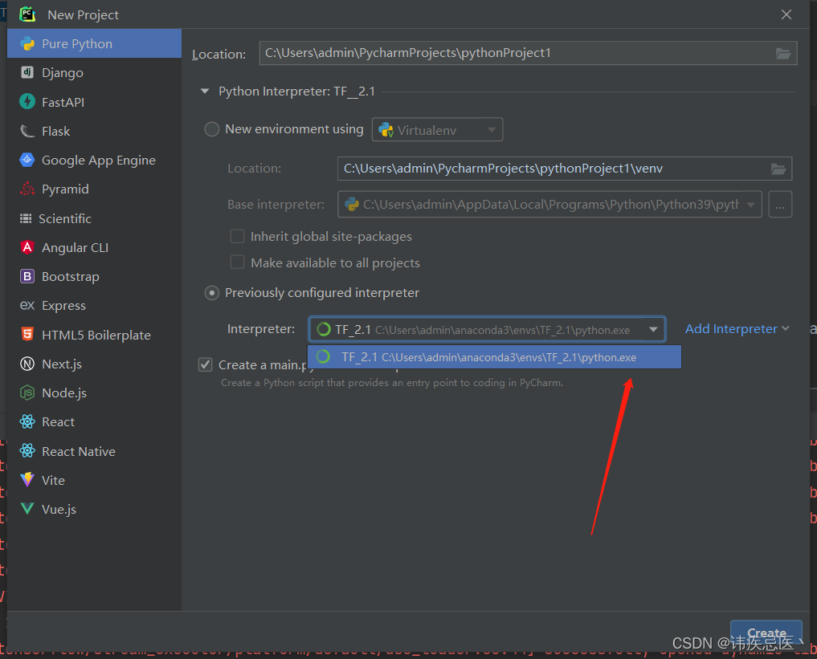Screen dimensions: 817x659
Task: Select New environment using radio button
Action: pyautogui.click(x=211, y=129)
